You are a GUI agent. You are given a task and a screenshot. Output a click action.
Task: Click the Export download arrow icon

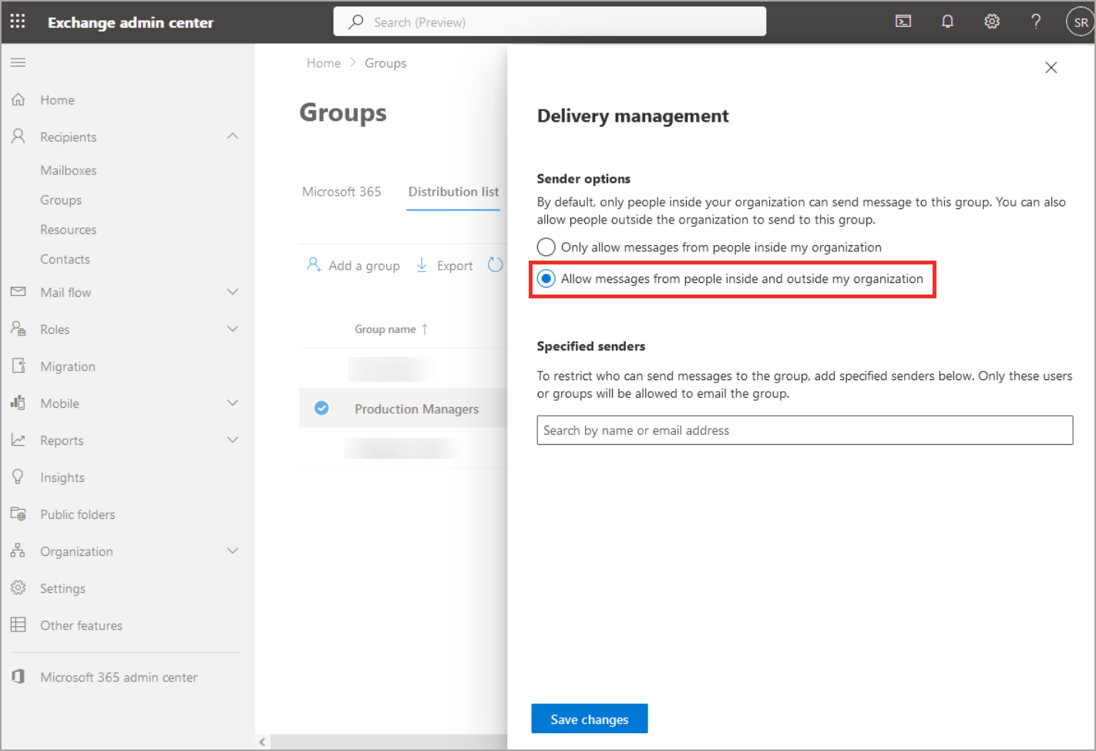pos(422,265)
